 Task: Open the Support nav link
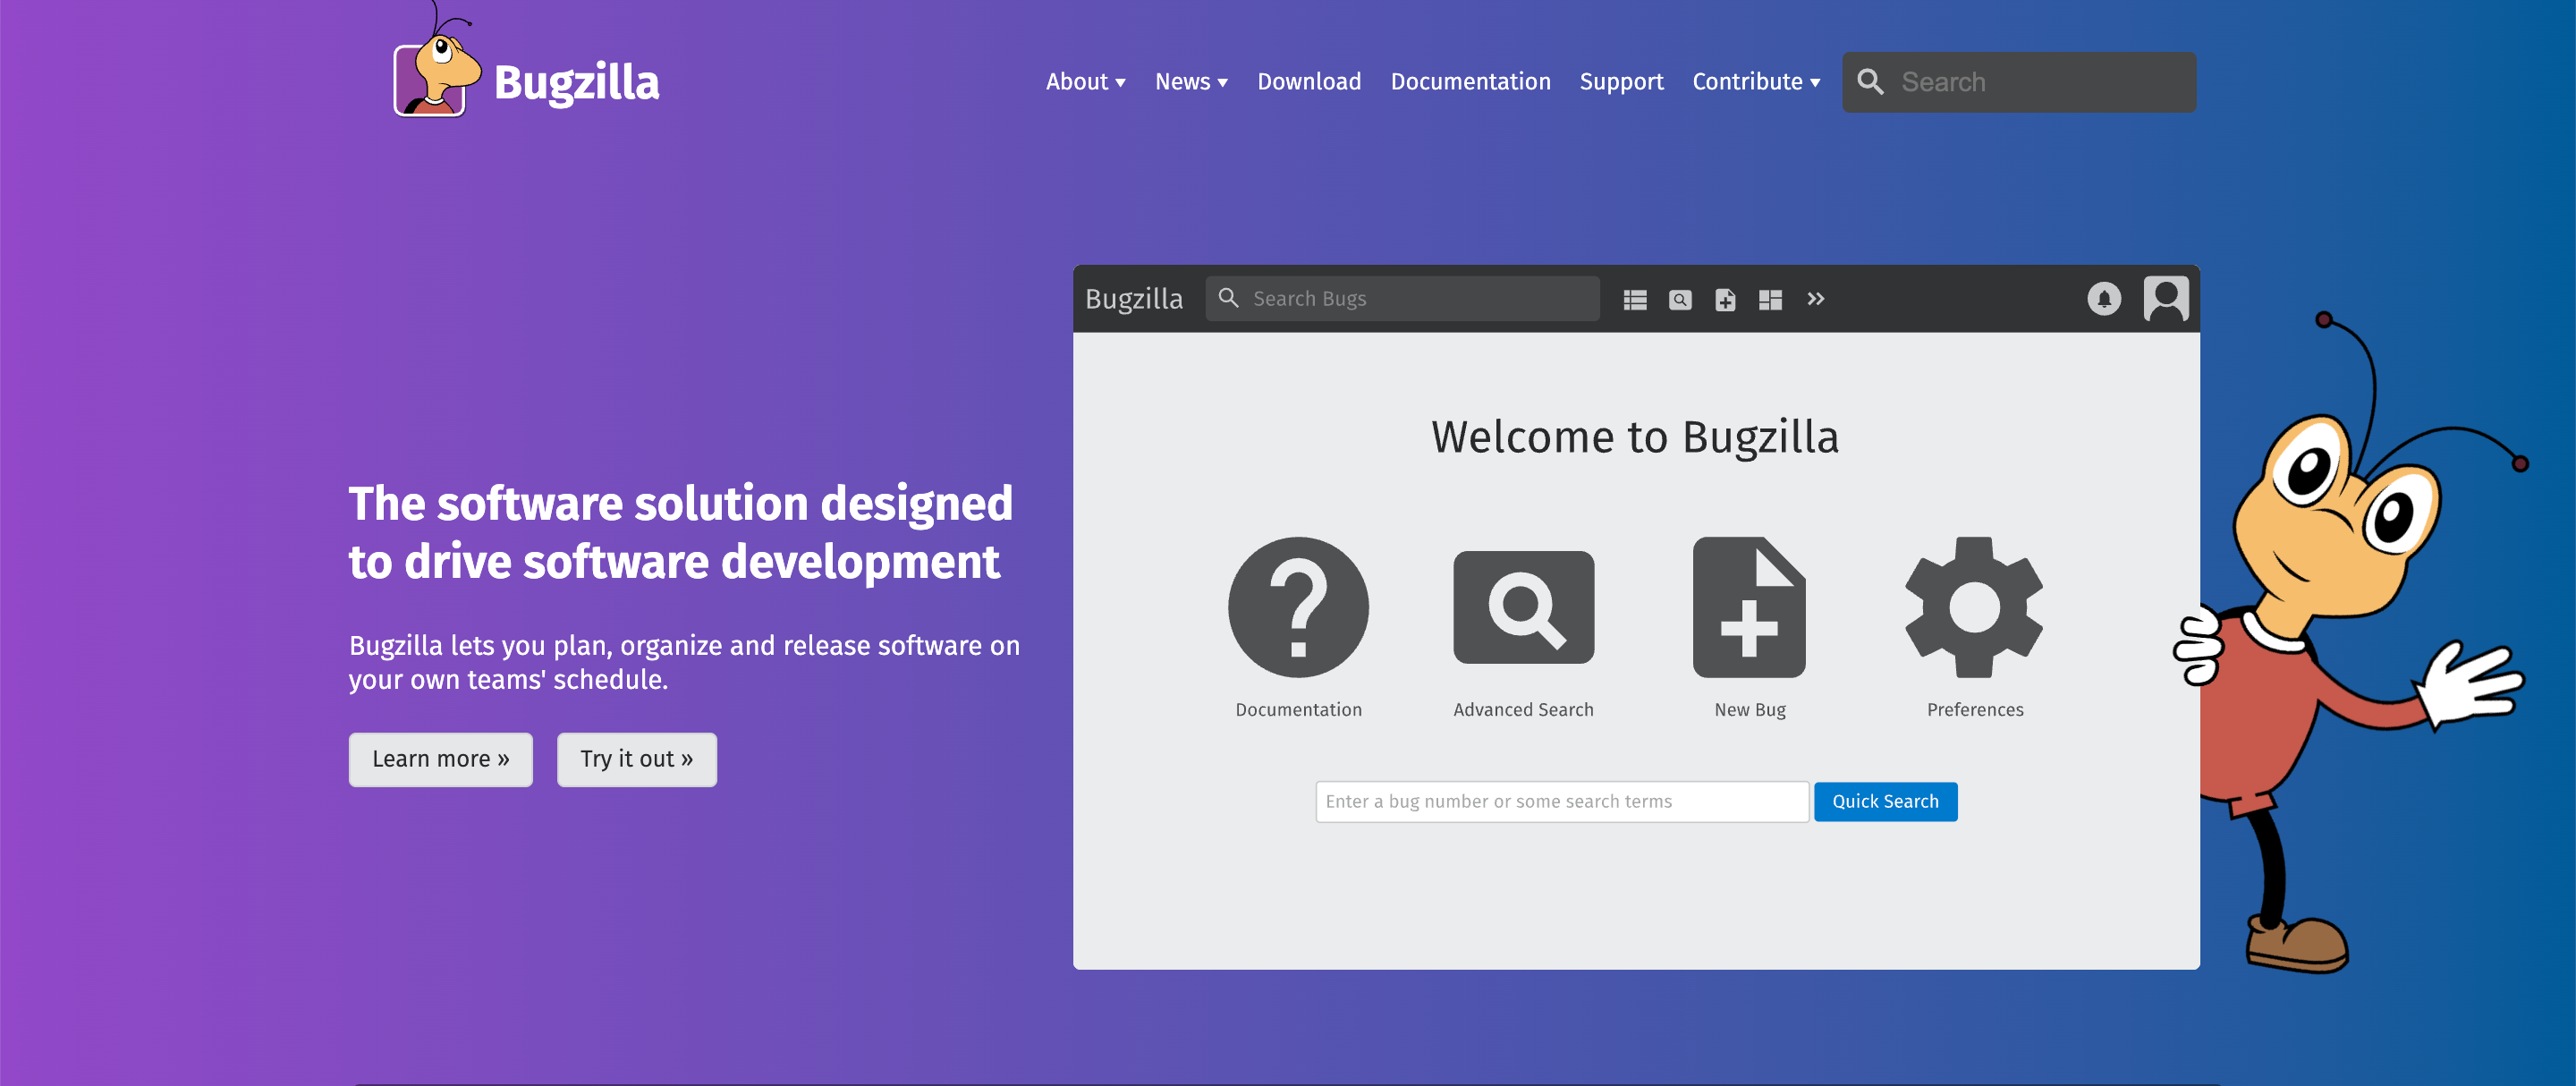coord(1621,82)
